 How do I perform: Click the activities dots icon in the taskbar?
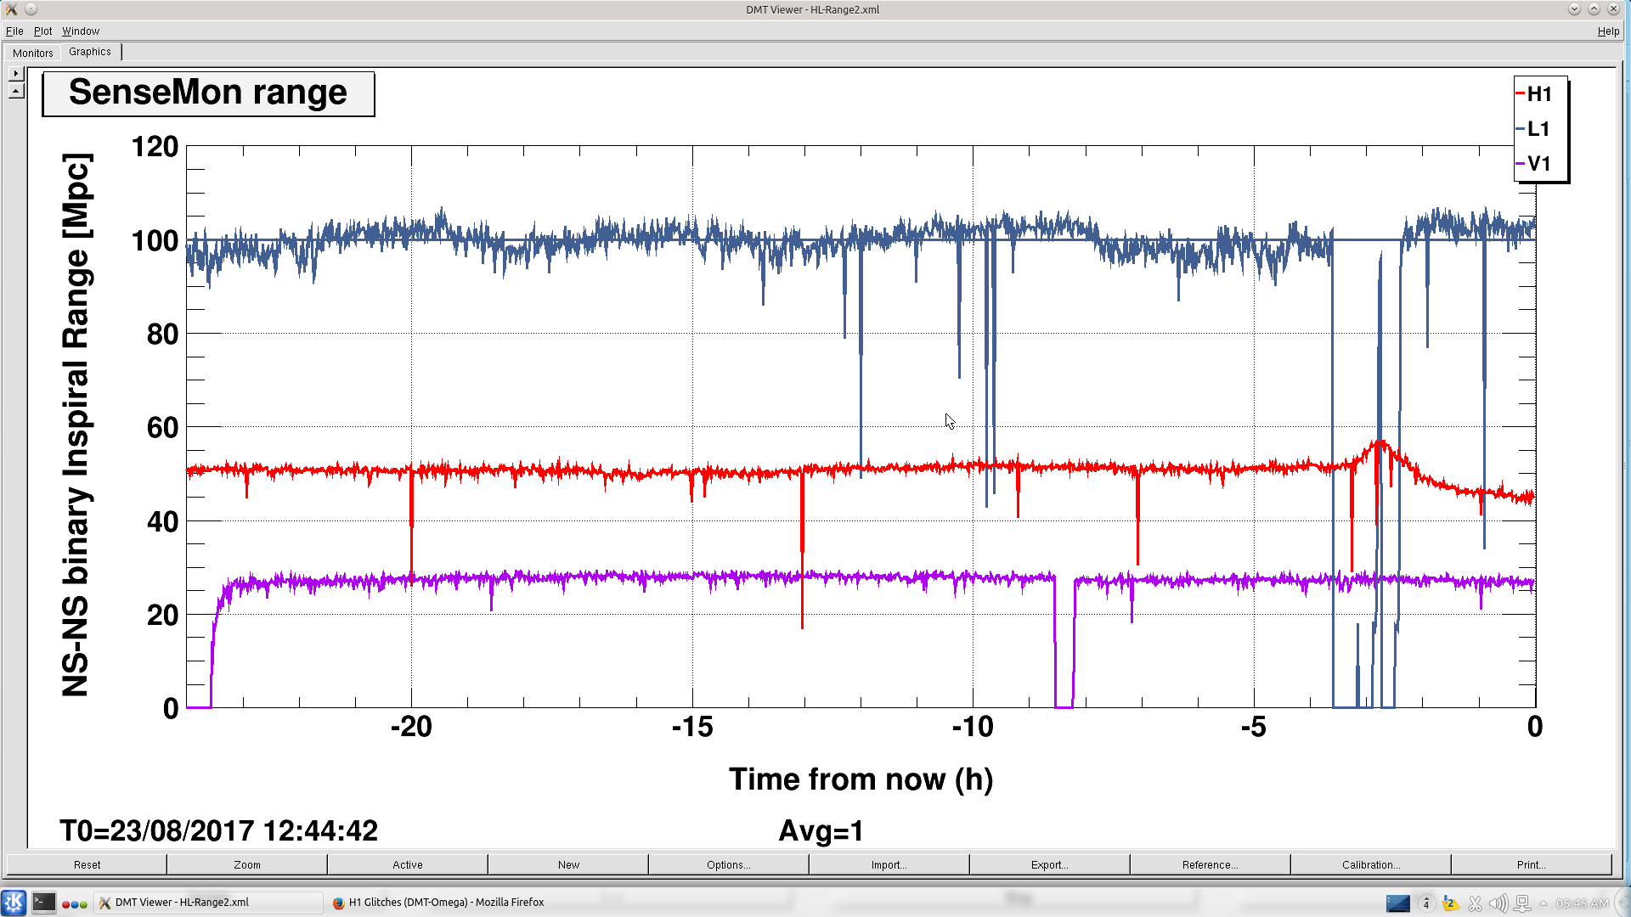click(75, 903)
